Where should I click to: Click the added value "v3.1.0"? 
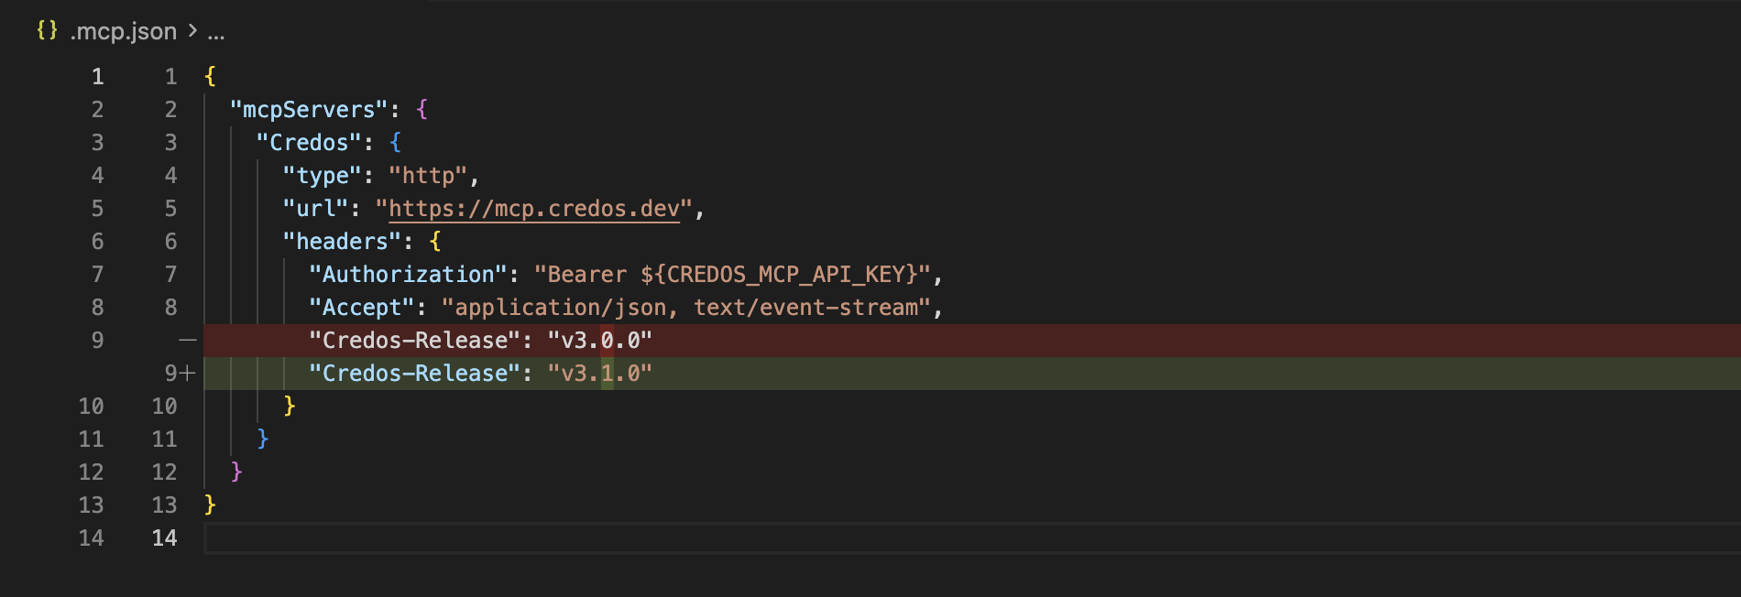point(600,374)
